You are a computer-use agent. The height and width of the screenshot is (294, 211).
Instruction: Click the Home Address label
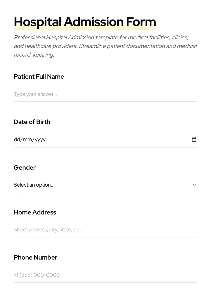point(35,212)
